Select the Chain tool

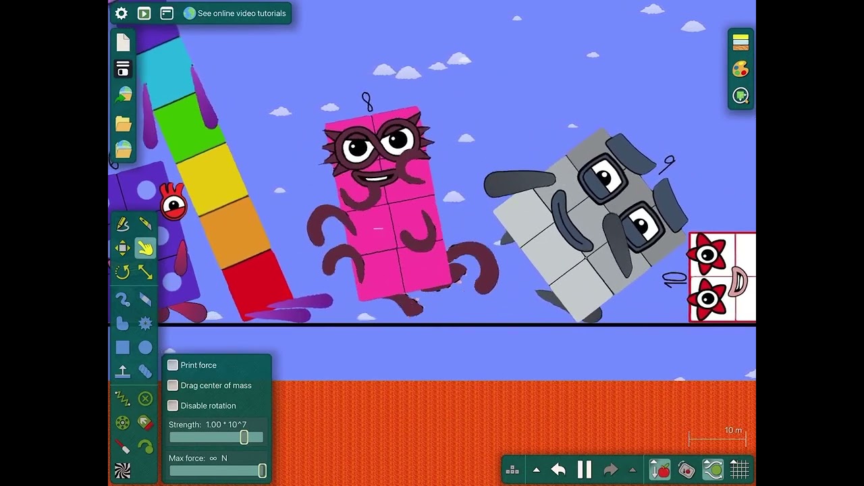click(x=145, y=371)
